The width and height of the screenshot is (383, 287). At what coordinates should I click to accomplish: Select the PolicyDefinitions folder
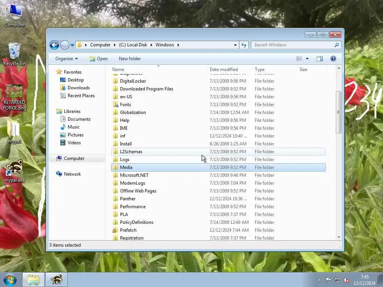(137, 222)
